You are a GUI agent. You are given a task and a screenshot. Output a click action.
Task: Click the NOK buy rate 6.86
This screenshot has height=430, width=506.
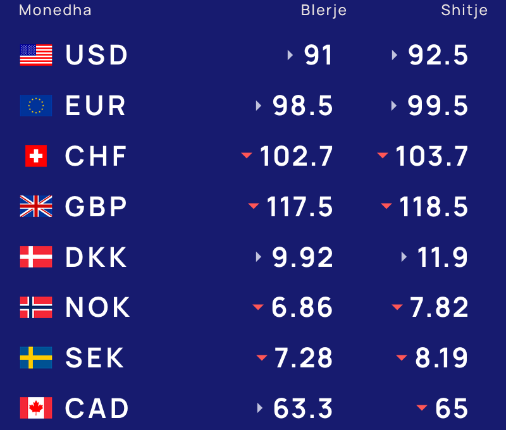pos(302,307)
